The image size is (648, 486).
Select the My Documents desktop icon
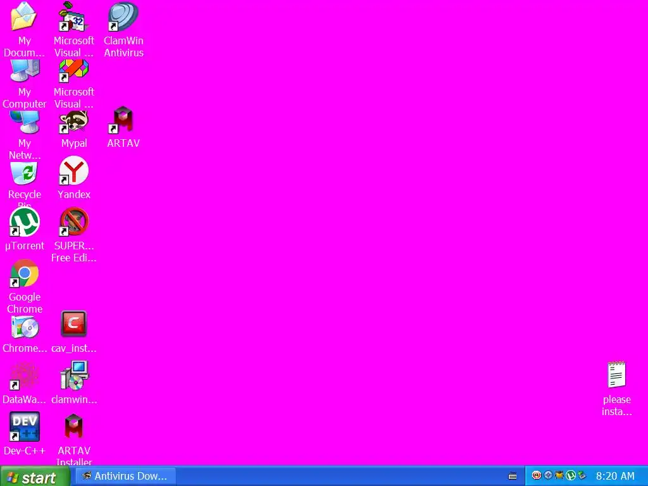point(24,30)
